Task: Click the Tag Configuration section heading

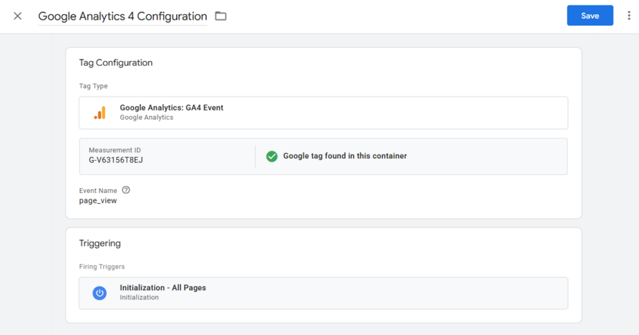Action: pos(115,63)
